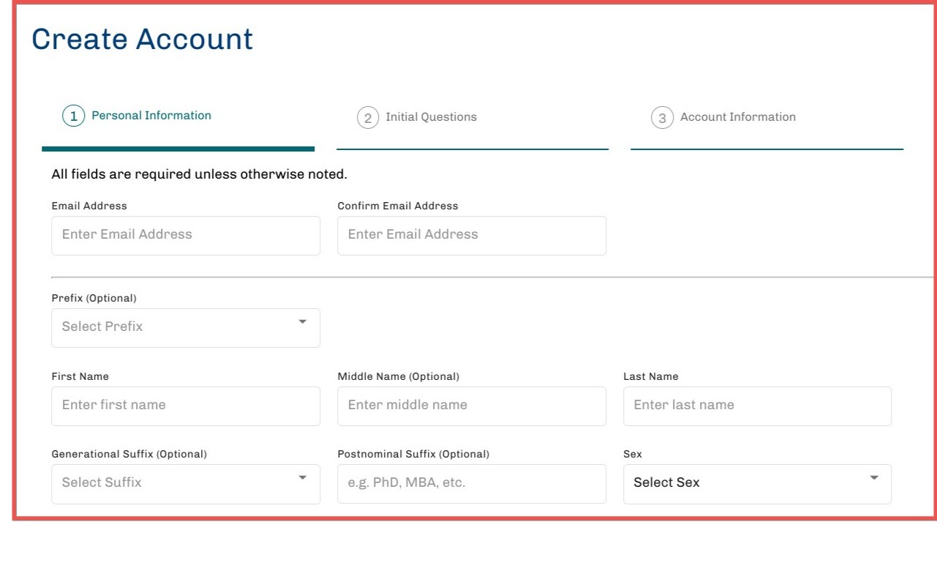Select the Middle Name text box
The width and height of the screenshot is (937, 571).
(472, 406)
